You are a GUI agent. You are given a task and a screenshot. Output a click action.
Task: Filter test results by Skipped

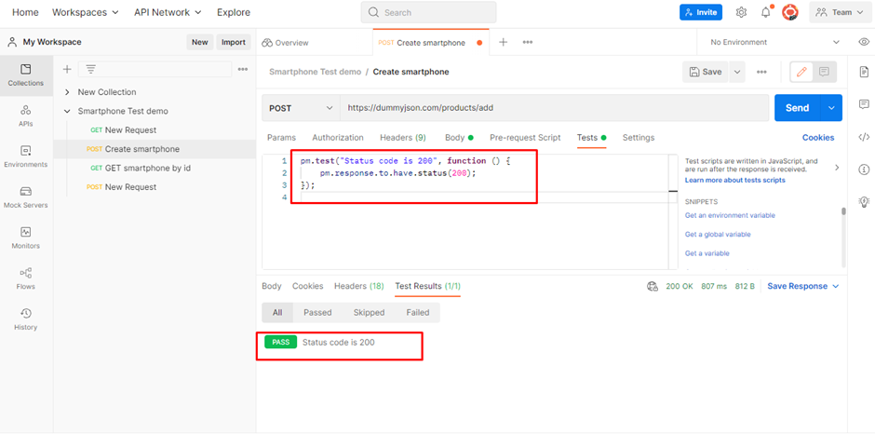coord(369,313)
